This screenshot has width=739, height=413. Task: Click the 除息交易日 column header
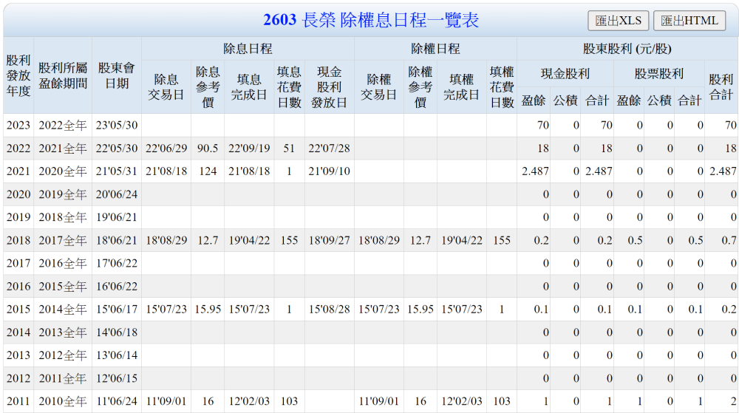[166, 86]
